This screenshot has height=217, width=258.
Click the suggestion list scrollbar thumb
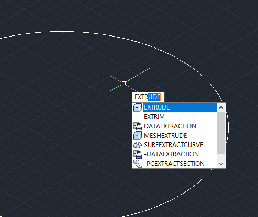(x=221, y=133)
